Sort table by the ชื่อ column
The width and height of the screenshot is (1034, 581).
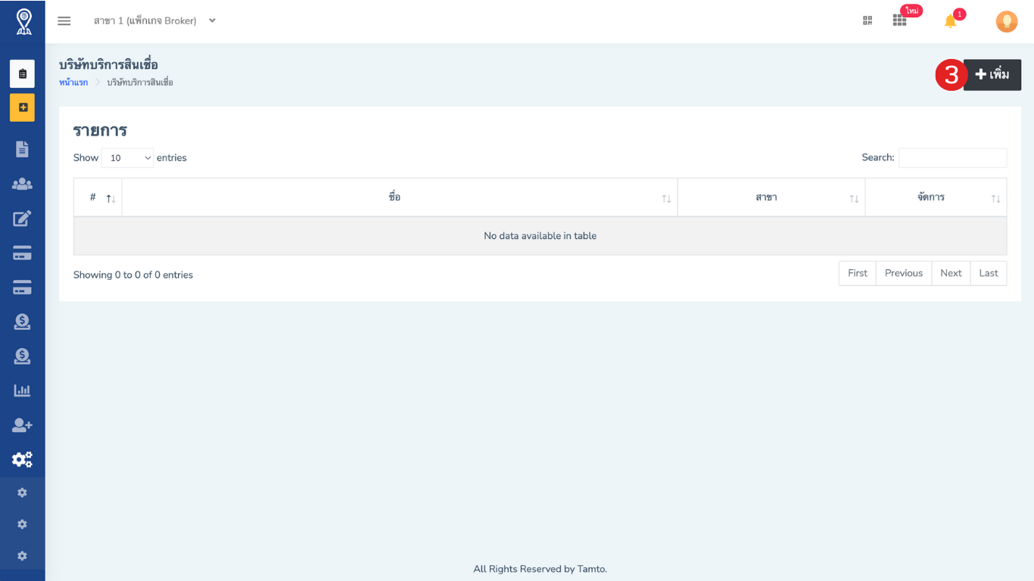coord(400,197)
